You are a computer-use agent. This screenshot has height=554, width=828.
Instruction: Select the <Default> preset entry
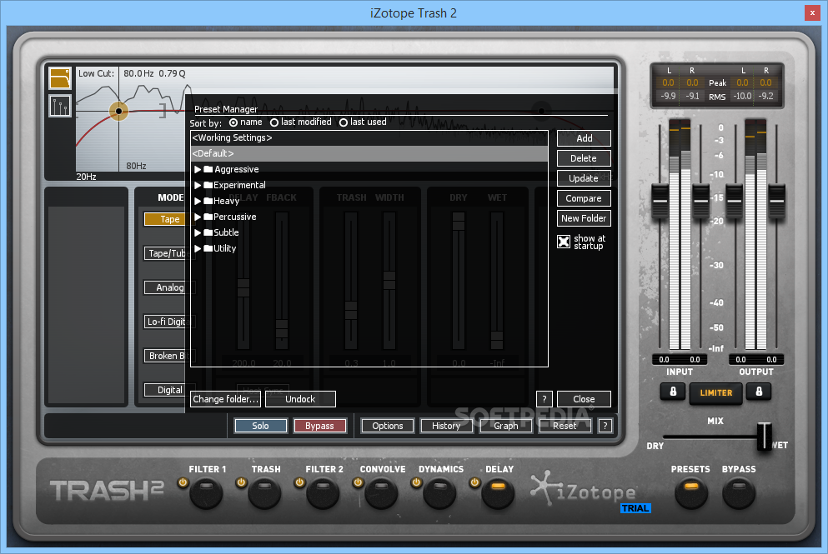click(x=369, y=153)
